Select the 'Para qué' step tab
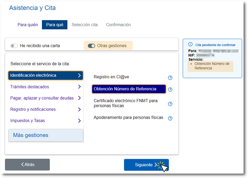248x178 pixels. coord(55,25)
